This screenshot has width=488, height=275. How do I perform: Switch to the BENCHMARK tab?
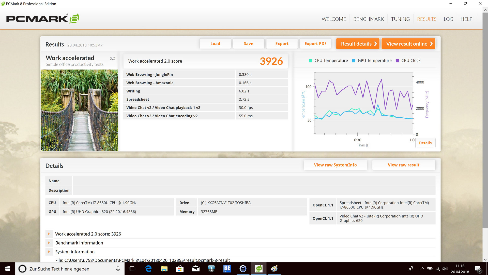tap(368, 19)
